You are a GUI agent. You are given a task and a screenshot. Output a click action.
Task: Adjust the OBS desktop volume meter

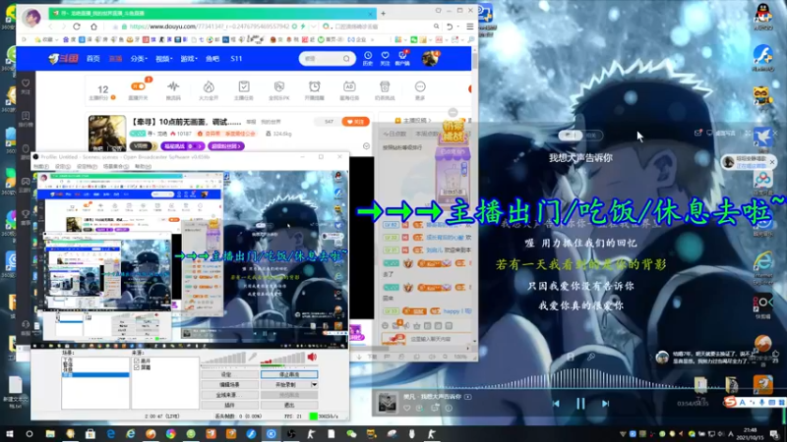(x=282, y=359)
